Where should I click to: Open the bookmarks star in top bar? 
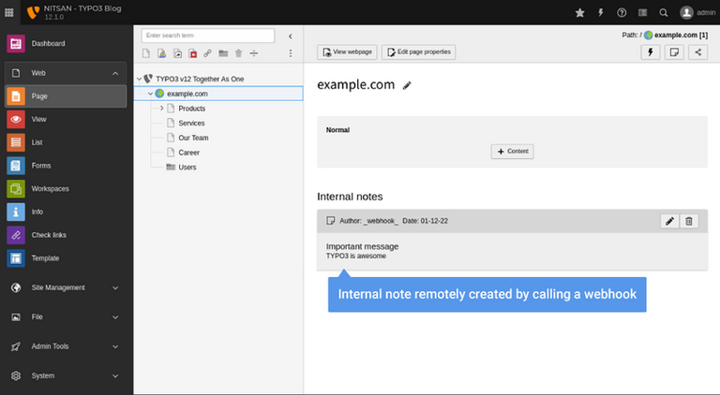(579, 12)
